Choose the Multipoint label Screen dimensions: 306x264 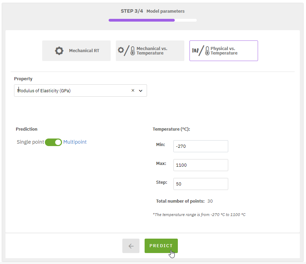(75, 142)
